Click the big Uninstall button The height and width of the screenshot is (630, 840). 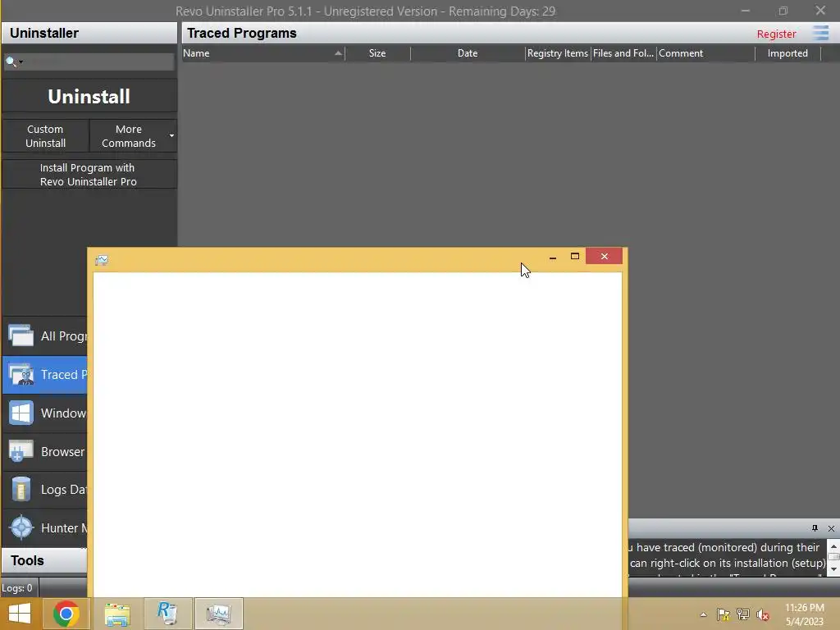coord(89,97)
